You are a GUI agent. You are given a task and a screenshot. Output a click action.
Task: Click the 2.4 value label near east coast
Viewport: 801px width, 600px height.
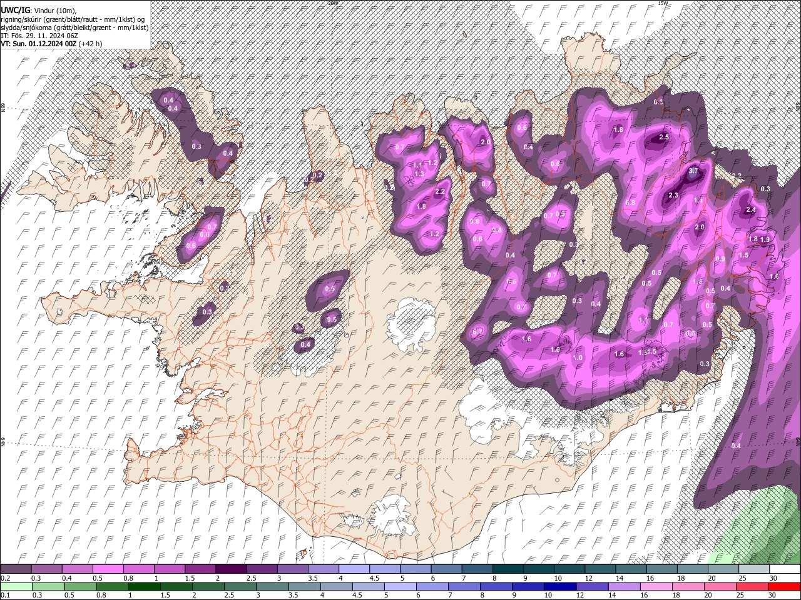(751, 210)
